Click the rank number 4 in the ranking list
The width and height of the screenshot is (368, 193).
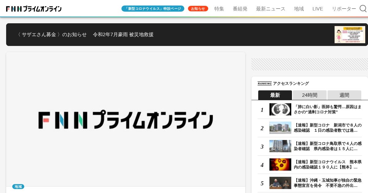(262, 165)
